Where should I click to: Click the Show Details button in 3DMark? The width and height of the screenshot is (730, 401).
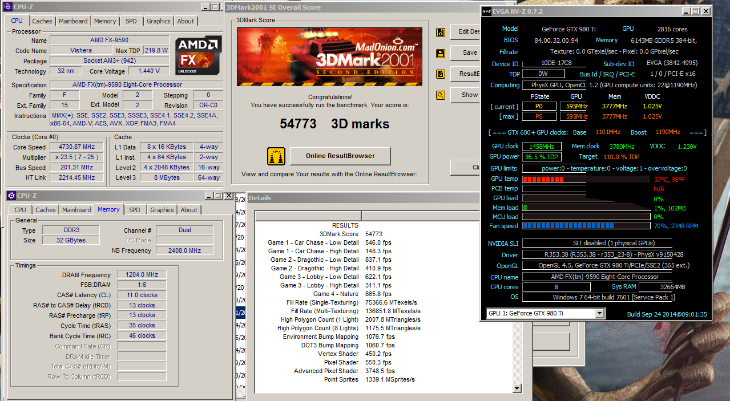[465, 95]
